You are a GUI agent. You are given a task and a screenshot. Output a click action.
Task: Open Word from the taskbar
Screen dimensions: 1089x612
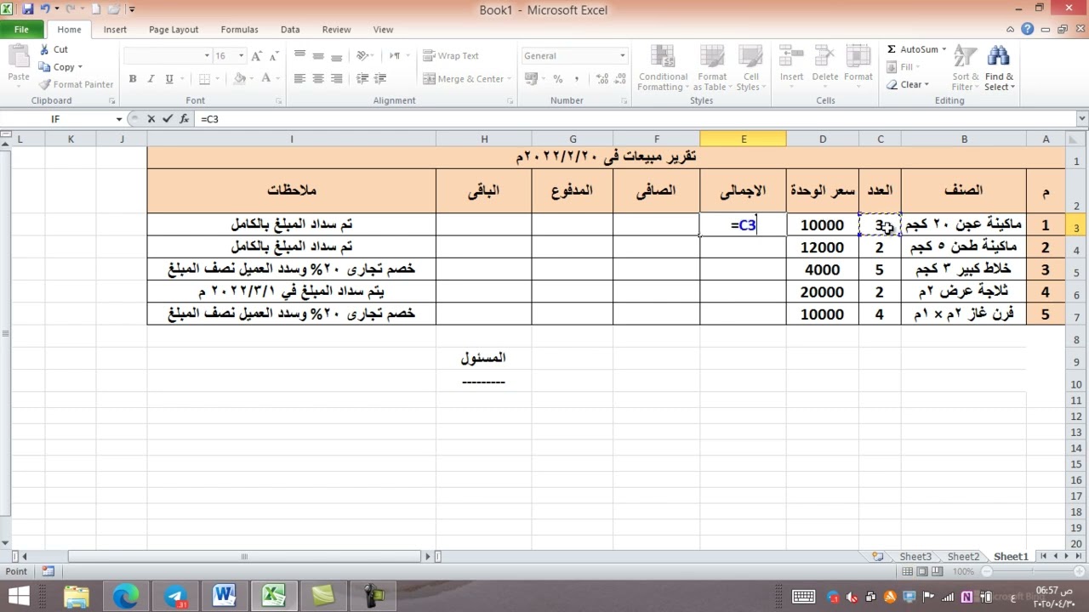tap(225, 595)
